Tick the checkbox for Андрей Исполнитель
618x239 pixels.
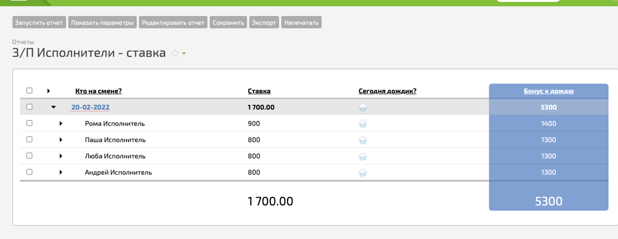(x=29, y=172)
